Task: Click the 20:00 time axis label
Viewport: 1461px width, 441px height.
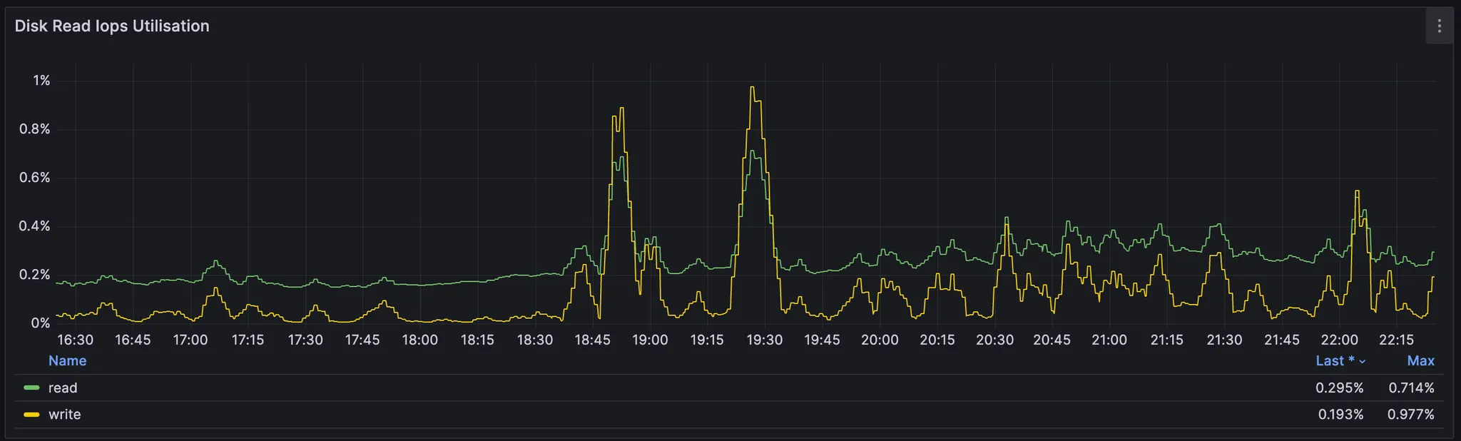Action: 880,340
